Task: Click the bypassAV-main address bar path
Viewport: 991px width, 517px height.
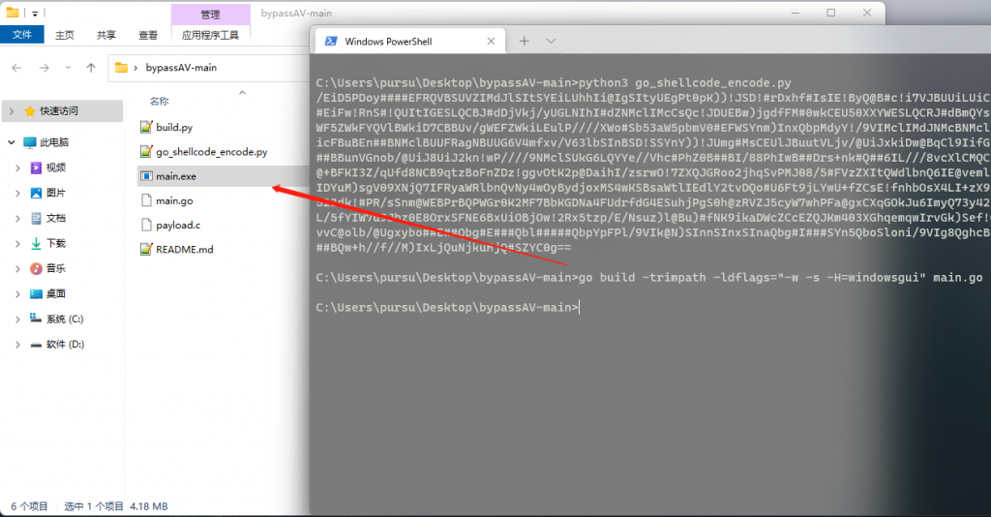Action: point(181,68)
